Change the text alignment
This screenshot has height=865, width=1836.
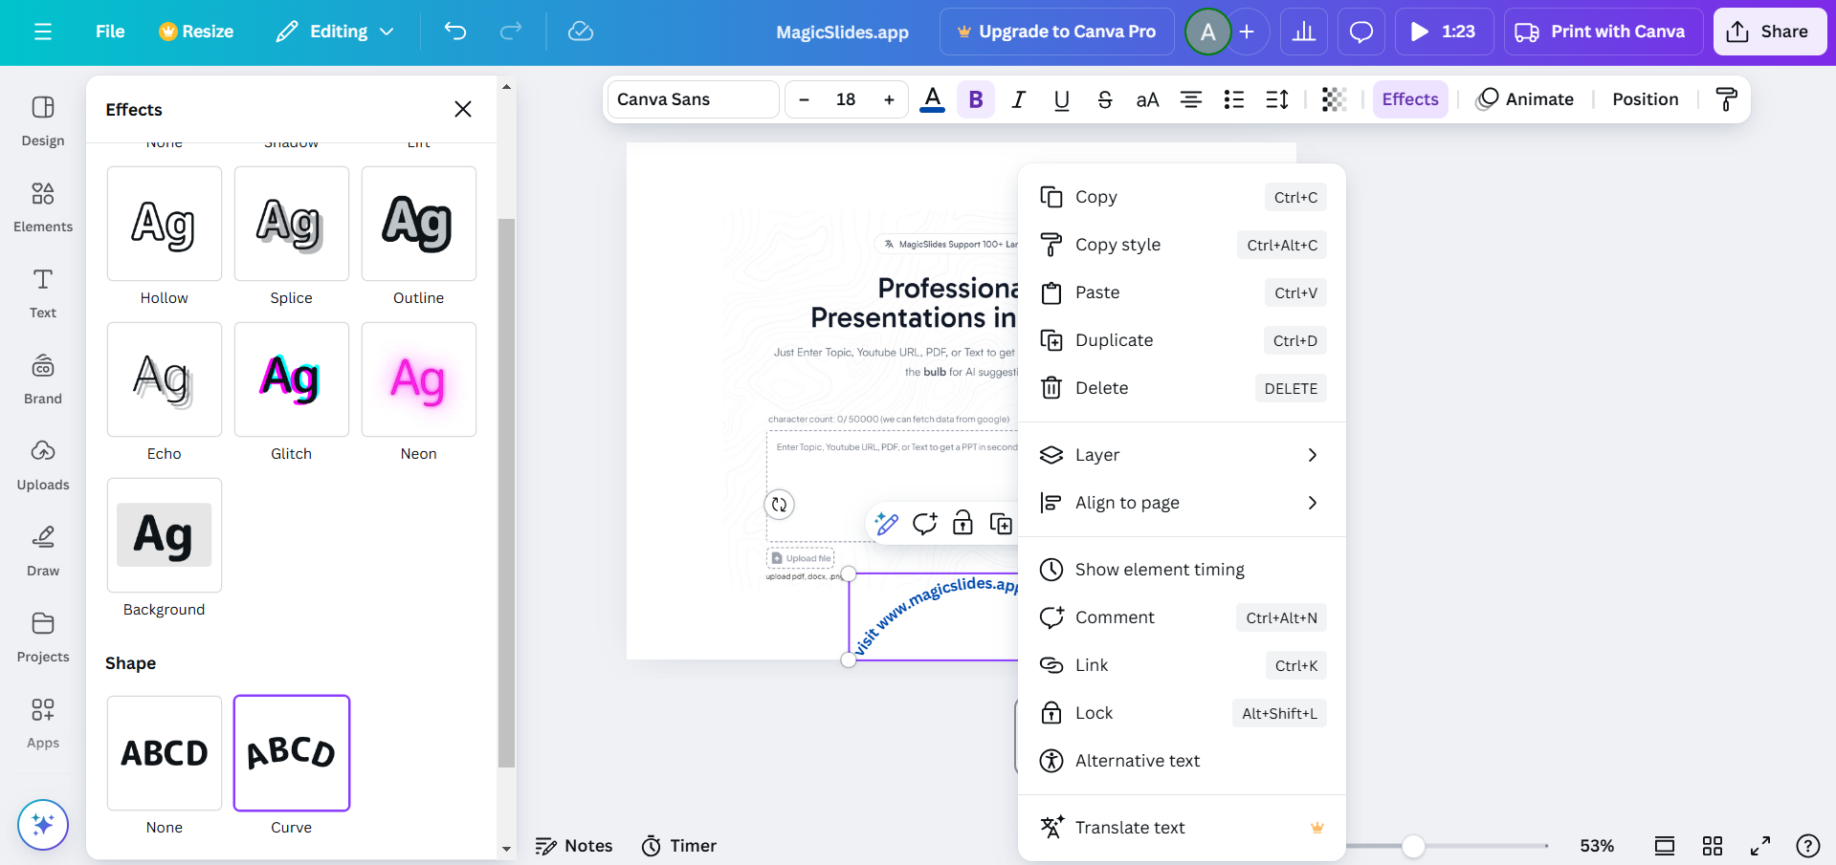(x=1191, y=99)
